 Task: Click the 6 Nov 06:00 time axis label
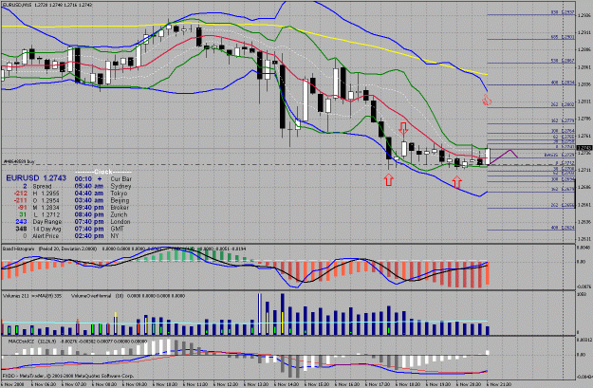(45, 384)
